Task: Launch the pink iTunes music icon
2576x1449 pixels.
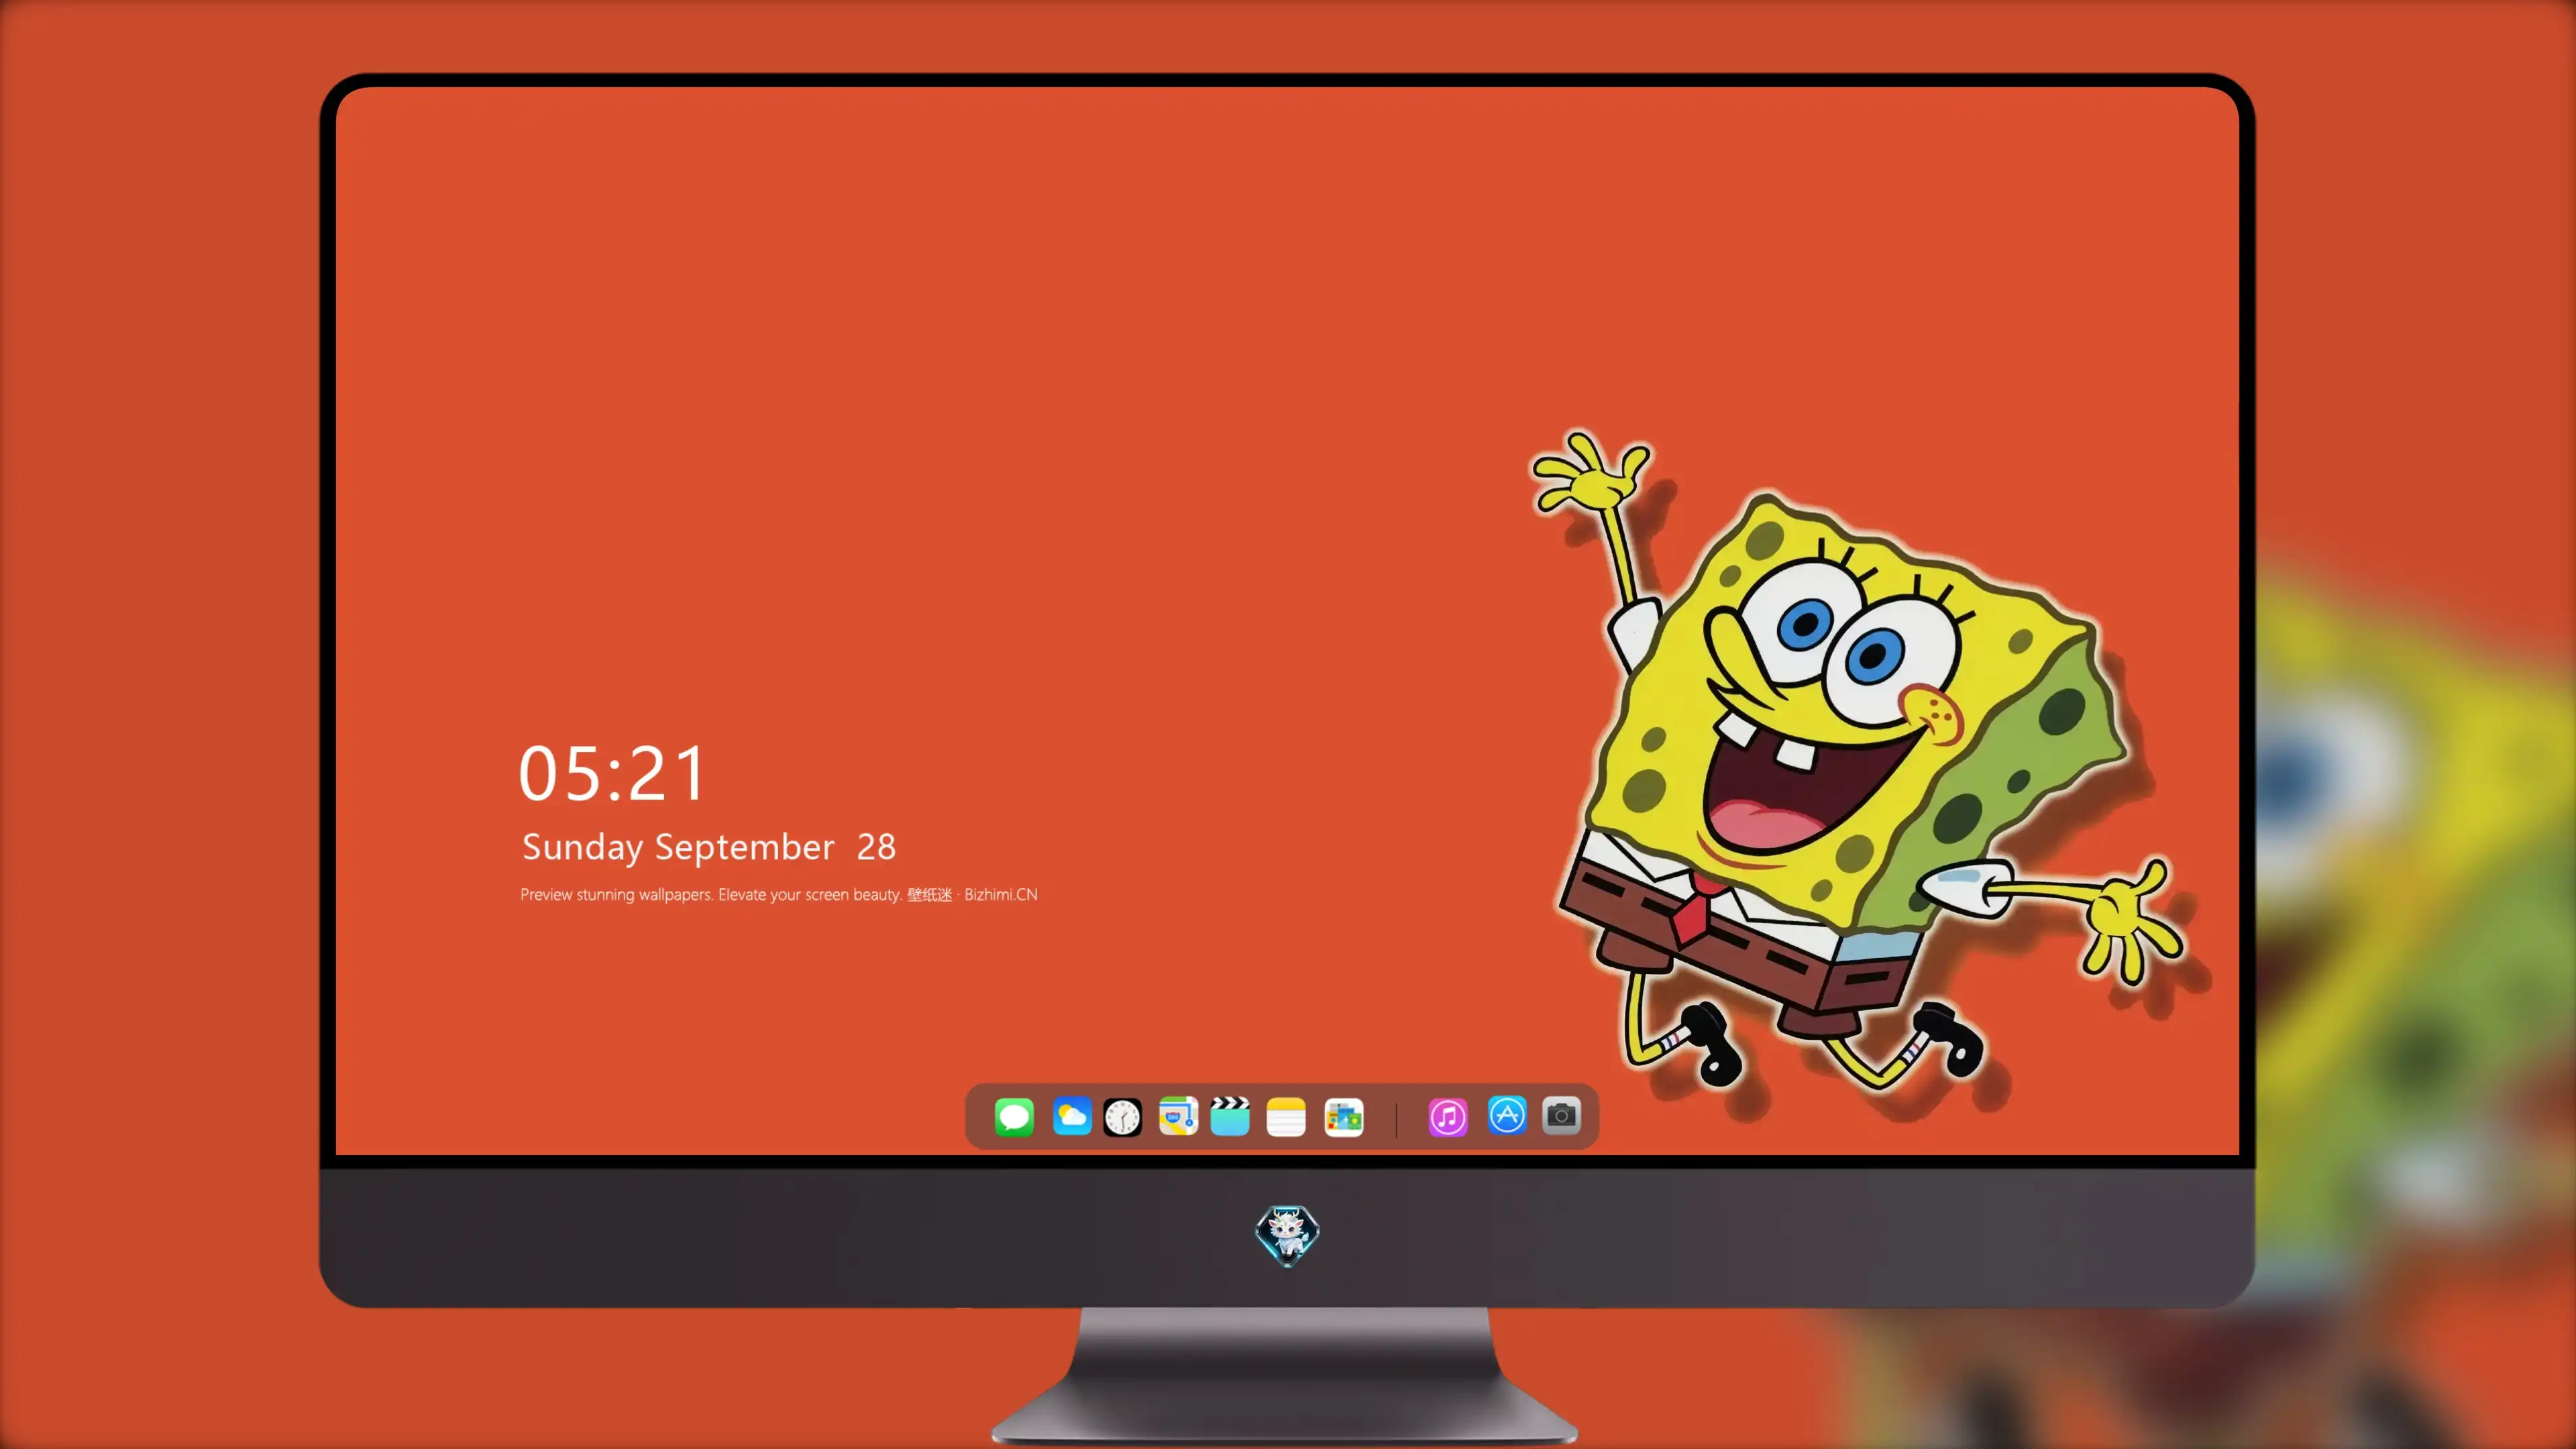Action: pyautogui.click(x=1448, y=1117)
